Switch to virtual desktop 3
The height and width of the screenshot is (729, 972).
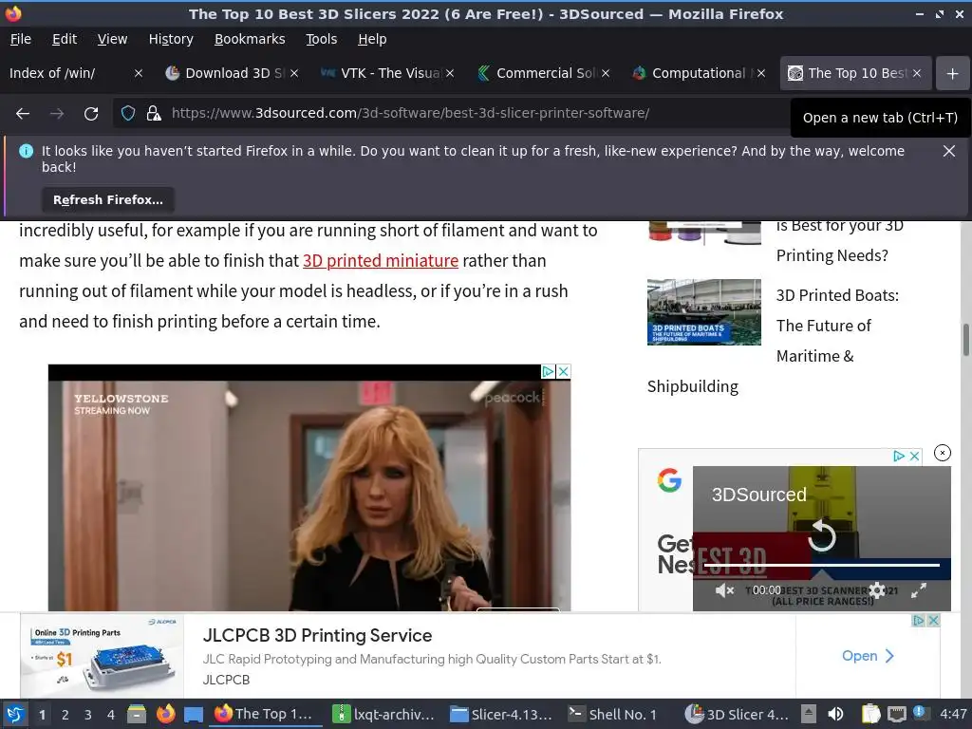click(x=88, y=715)
